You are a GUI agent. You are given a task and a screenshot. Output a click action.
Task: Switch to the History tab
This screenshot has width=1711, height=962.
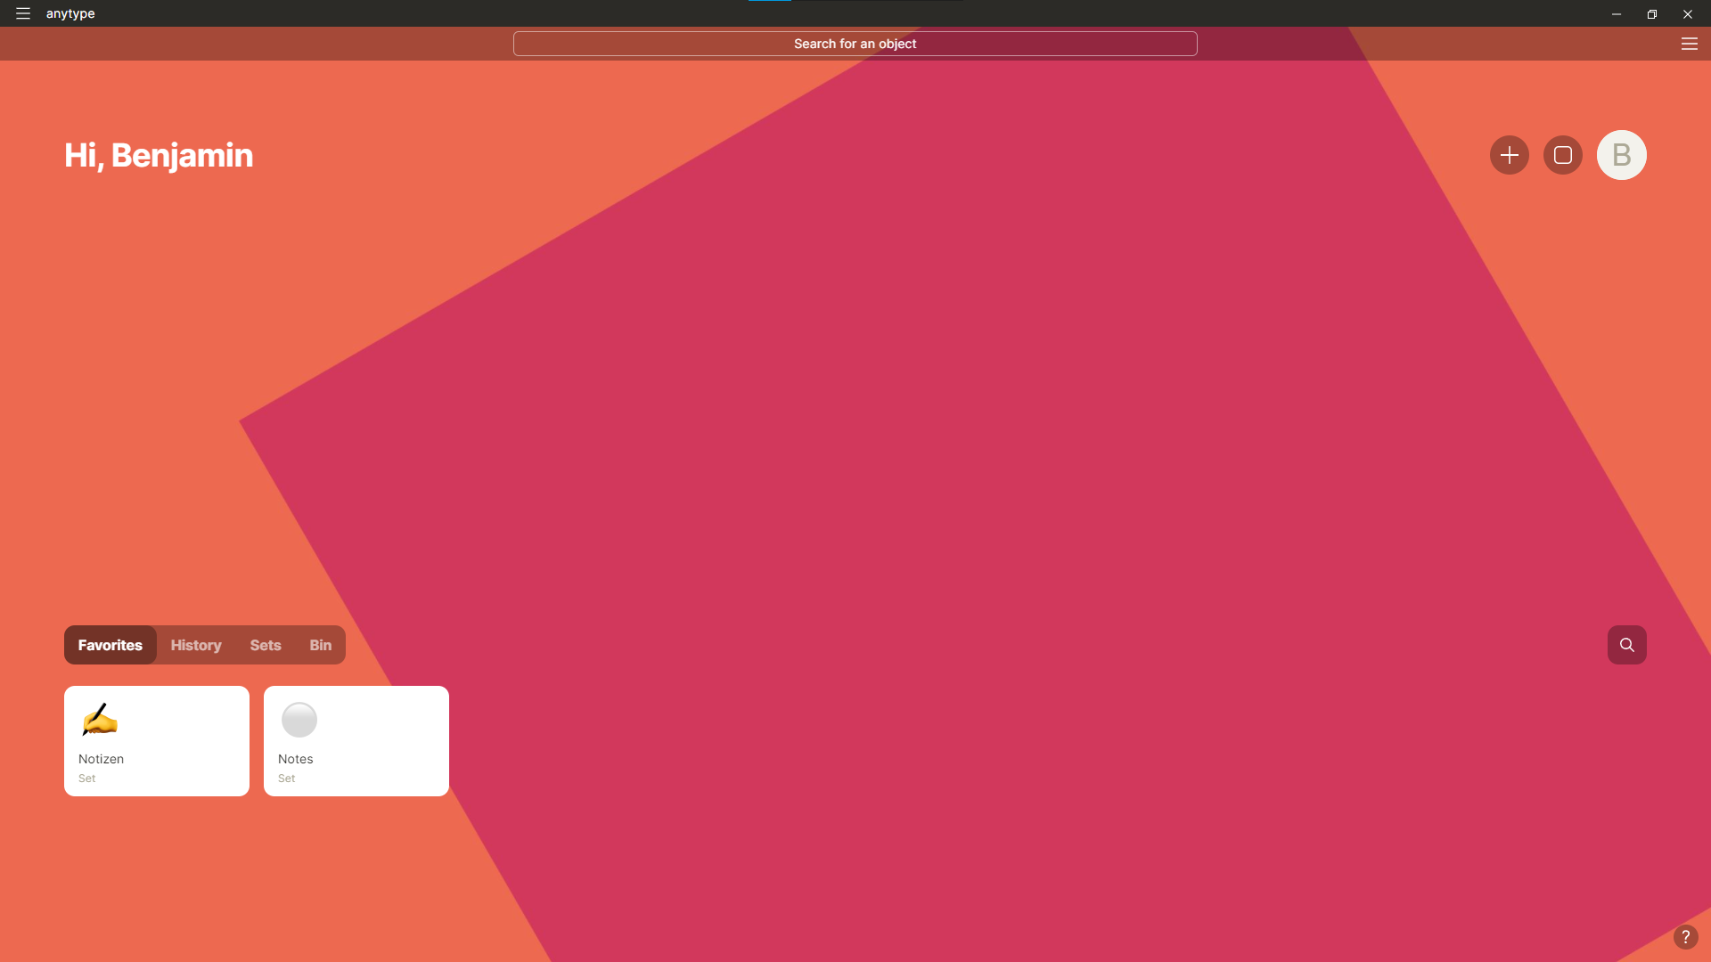196,645
